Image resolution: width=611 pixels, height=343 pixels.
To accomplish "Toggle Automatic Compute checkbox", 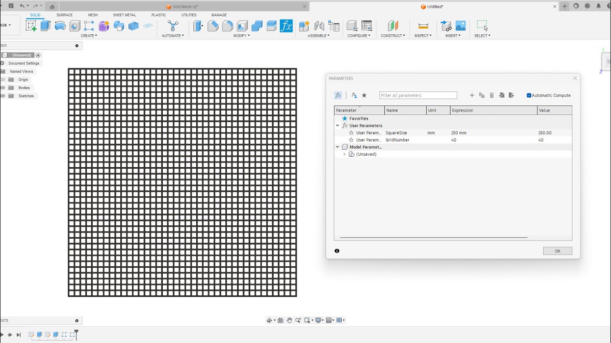I will click(x=529, y=95).
